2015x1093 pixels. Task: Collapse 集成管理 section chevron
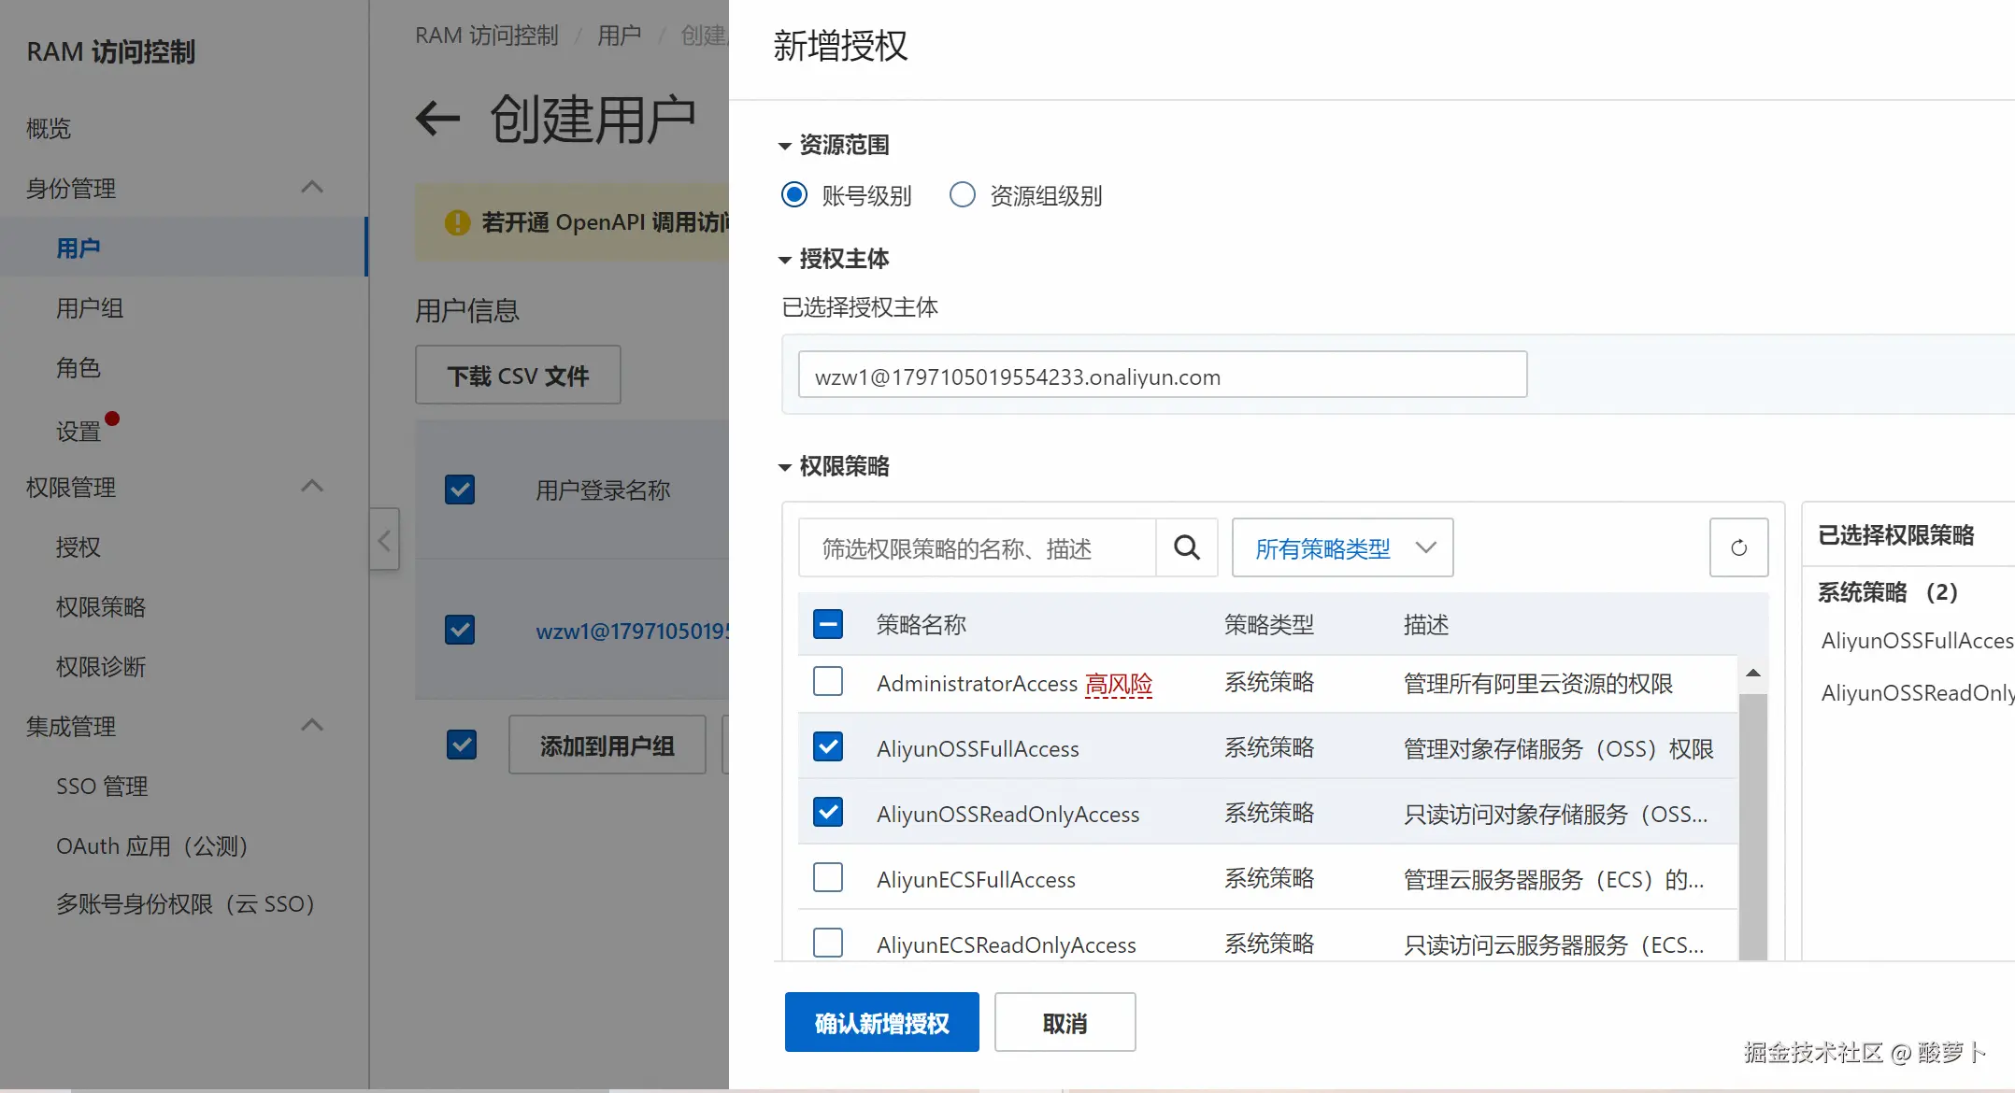[312, 725]
